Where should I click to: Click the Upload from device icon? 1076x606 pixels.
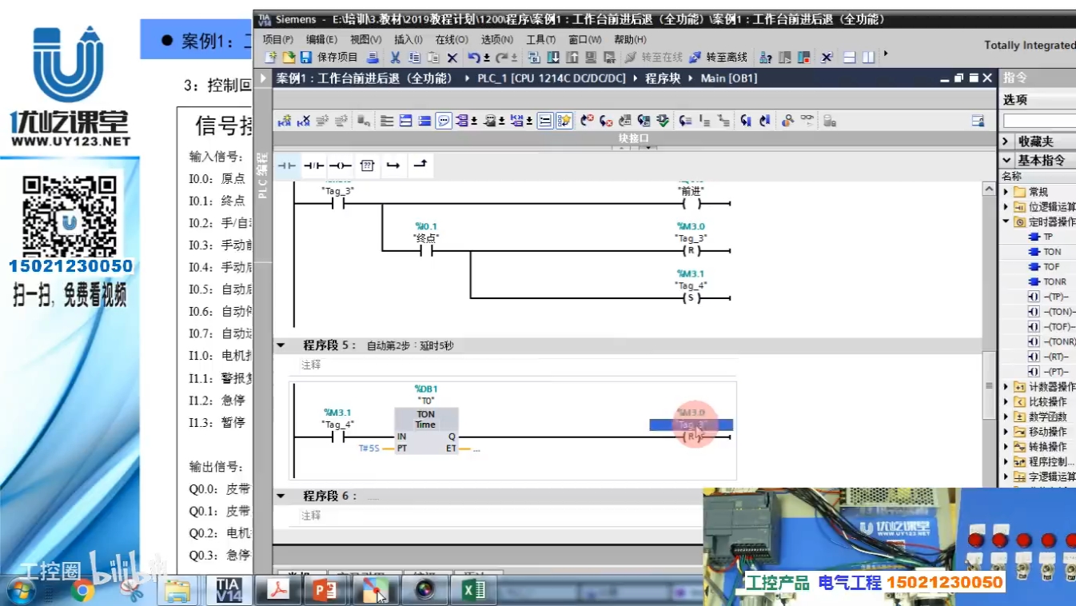572,58
